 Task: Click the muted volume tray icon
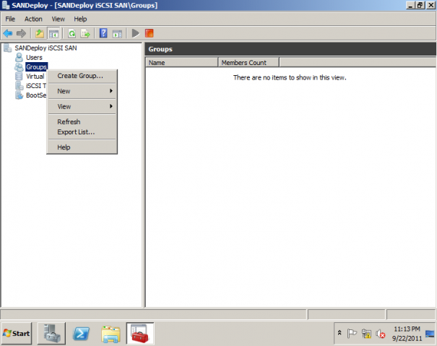click(x=381, y=334)
